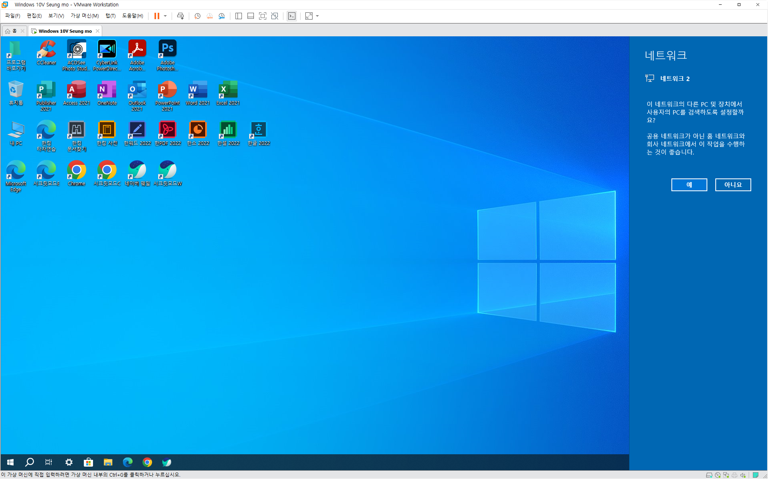The width and height of the screenshot is (768, 479).
Task: Click the console view icon
Action: pyautogui.click(x=292, y=16)
